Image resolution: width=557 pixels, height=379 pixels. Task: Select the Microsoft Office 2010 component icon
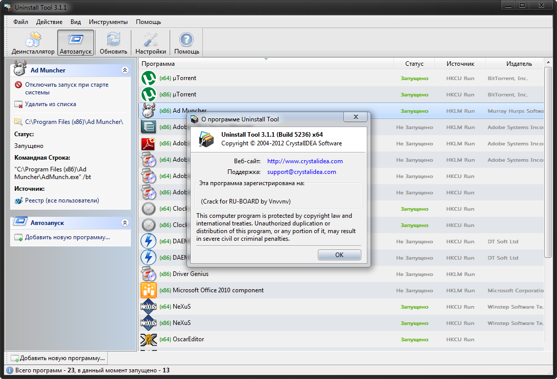pos(148,291)
